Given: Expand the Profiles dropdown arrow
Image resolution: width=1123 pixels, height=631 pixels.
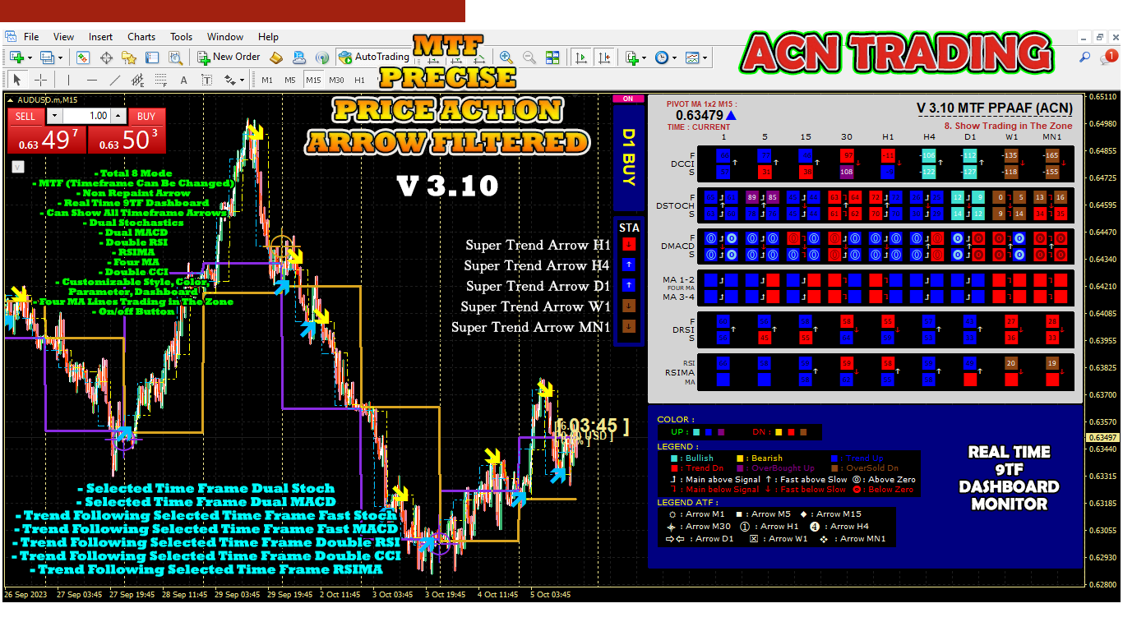Looking at the screenshot, I should pos(60,58).
